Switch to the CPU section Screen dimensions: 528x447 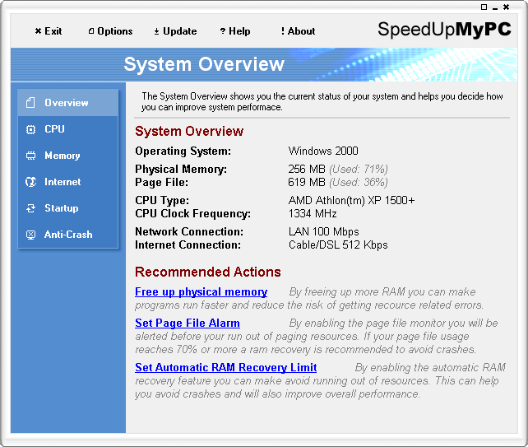pos(54,129)
